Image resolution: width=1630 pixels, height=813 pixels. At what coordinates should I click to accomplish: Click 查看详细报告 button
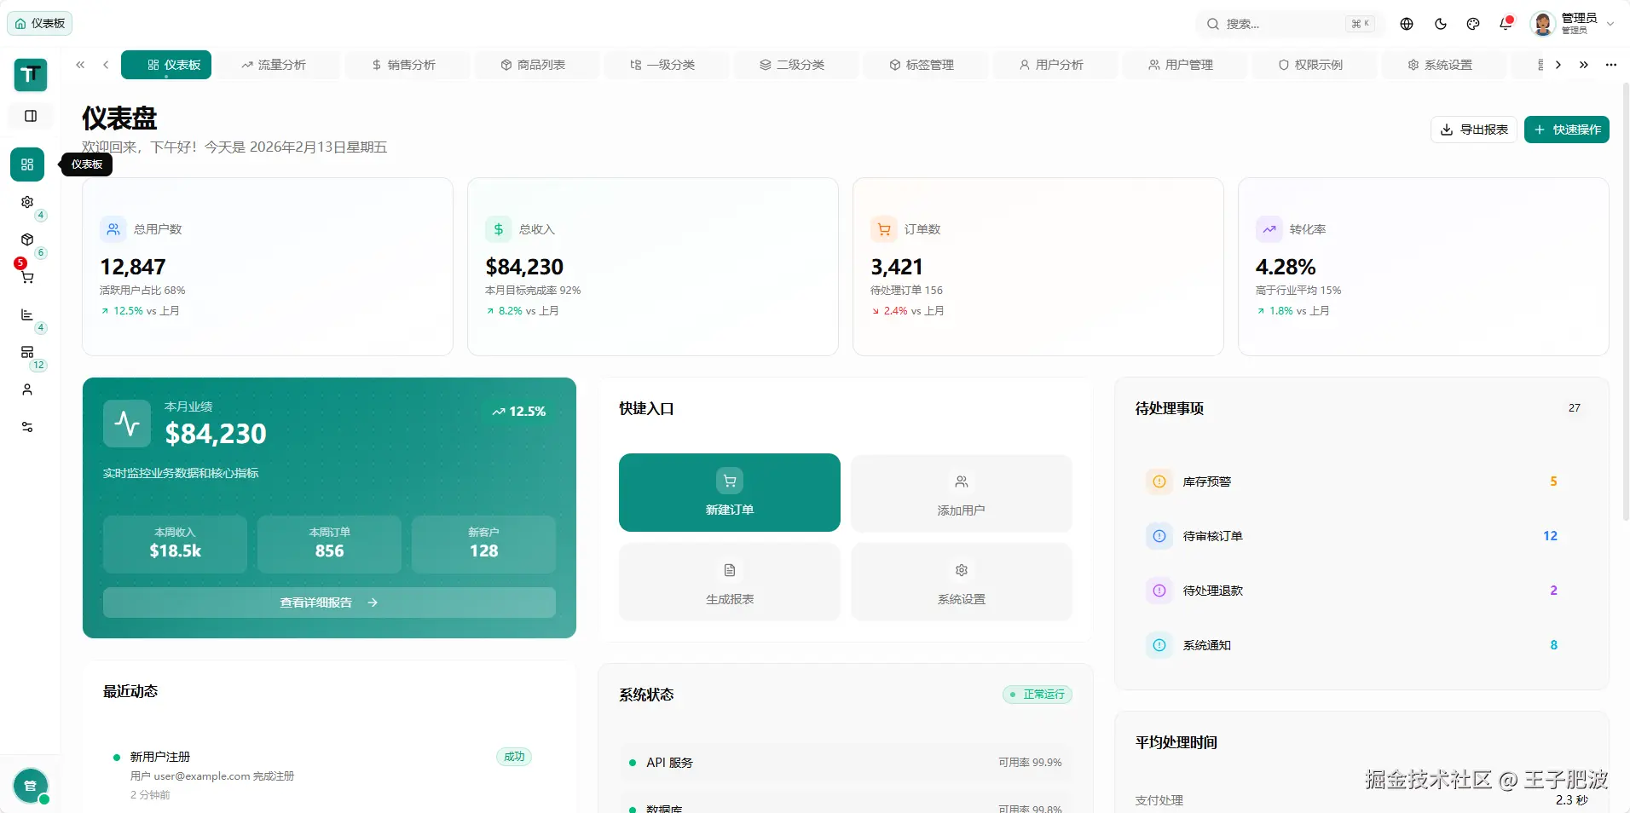pos(329,603)
